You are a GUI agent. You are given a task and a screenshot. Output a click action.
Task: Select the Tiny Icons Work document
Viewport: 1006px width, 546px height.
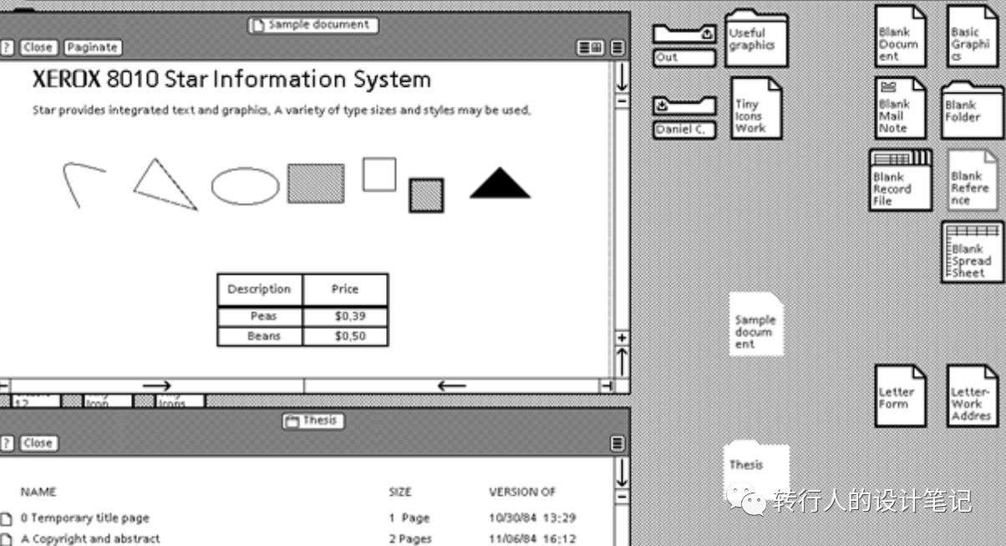[x=756, y=109]
